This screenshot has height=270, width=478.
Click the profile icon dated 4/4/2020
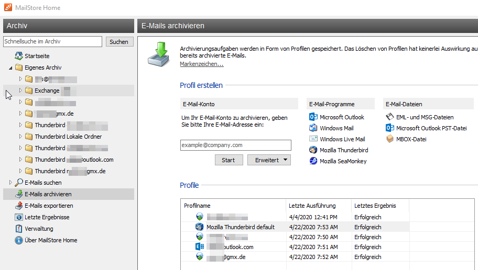coord(199,217)
